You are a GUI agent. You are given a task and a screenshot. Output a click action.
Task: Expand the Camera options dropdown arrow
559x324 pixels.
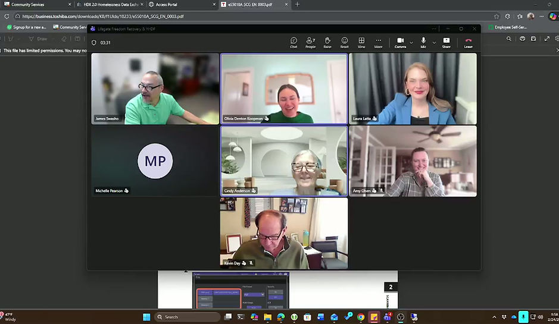tap(411, 42)
